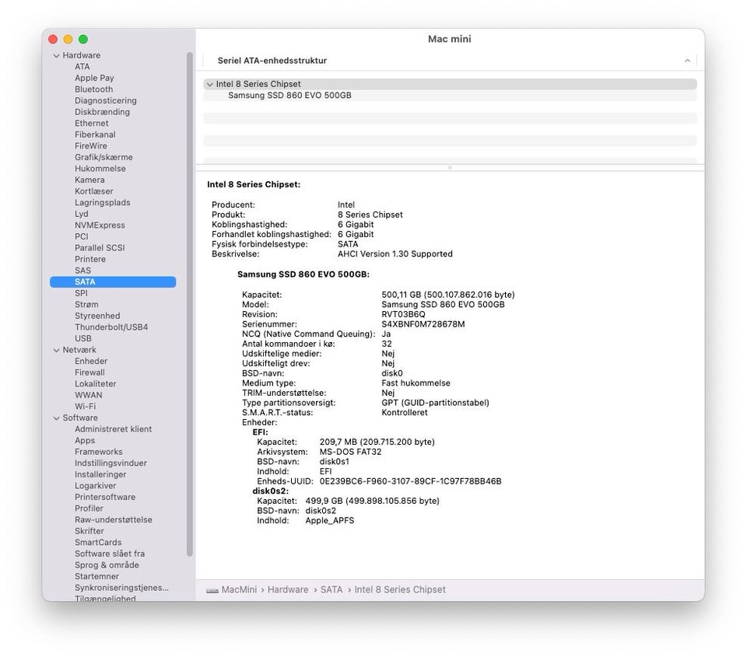Open Thunderbolt/USB4 in the sidebar
747x657 pixels.
(111, 327)
